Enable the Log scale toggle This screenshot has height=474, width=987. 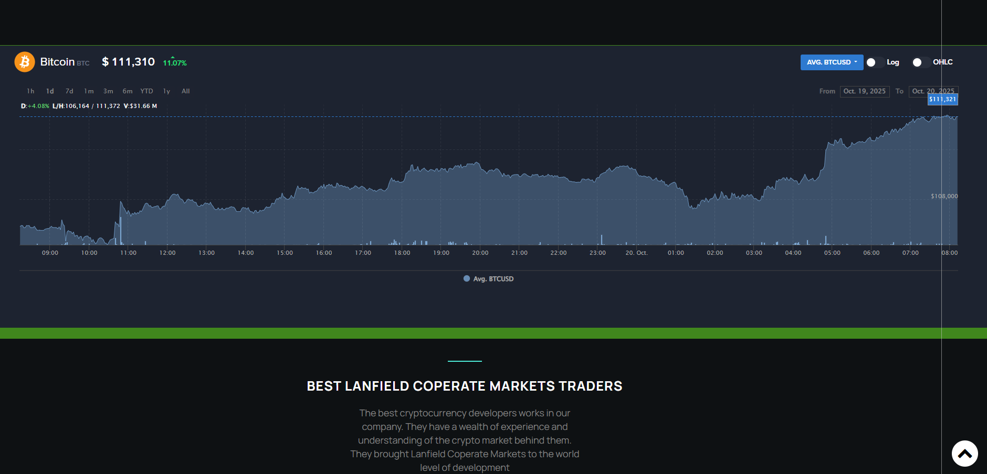[x=874, y=62]
